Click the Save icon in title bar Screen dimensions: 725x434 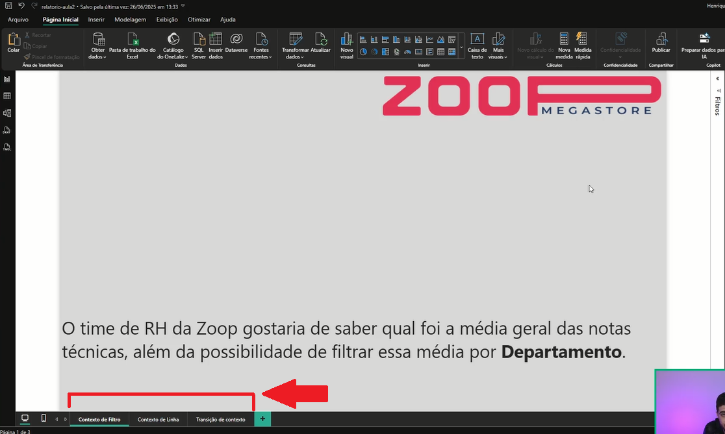click(x=8, y=6)
